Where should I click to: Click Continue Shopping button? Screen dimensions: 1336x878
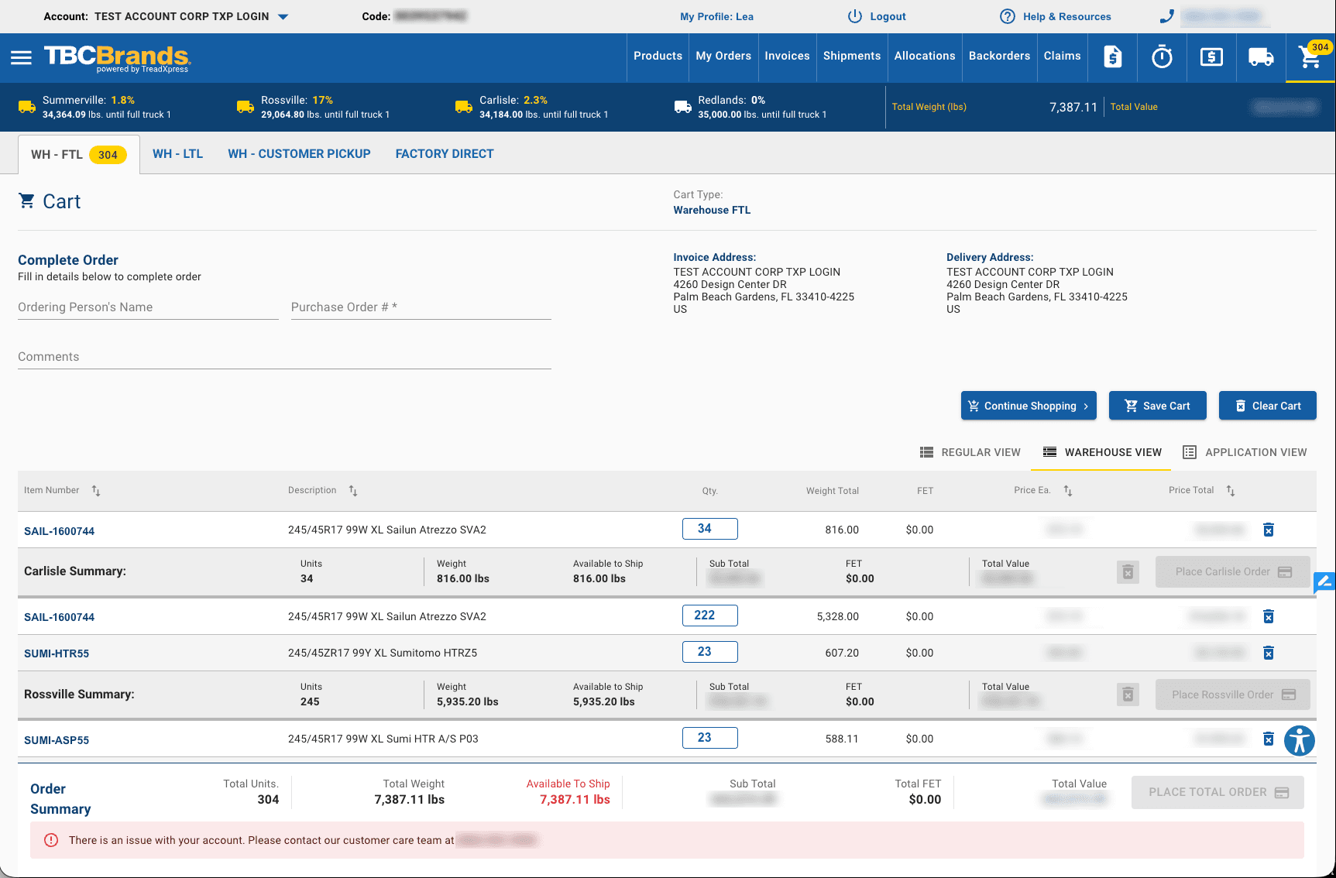[x=1029, y=406]
